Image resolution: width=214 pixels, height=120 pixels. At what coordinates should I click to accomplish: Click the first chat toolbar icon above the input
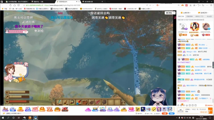pyautogui.click(x=178, y=105)
